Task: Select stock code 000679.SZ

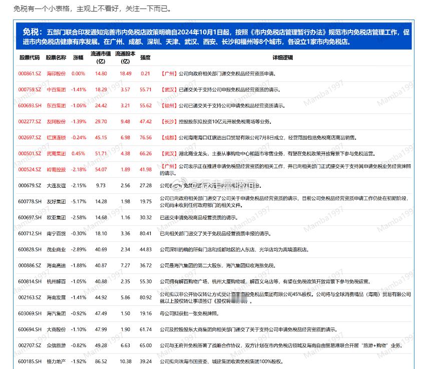Action: [x=30, y=186]
